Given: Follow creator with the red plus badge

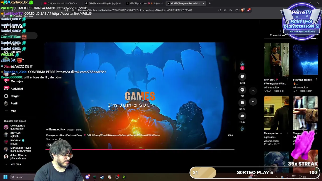Looking at the screenshot, I should (x=242, y=68).
